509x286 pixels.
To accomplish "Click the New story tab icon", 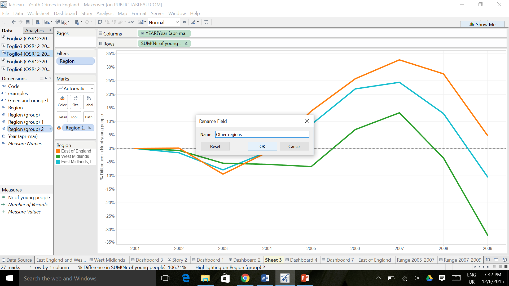I will pos(504,260).
